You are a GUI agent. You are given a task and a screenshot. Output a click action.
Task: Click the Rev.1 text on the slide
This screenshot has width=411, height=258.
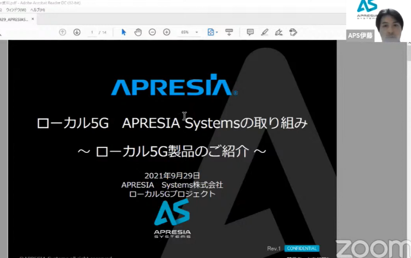pyautogui.click(x=274, y=248)
